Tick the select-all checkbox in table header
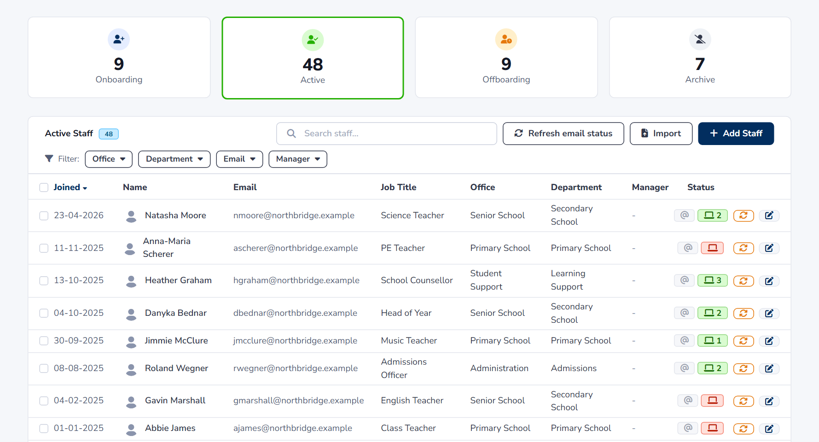This screenshot has height=442, width=819. point(44,187)
